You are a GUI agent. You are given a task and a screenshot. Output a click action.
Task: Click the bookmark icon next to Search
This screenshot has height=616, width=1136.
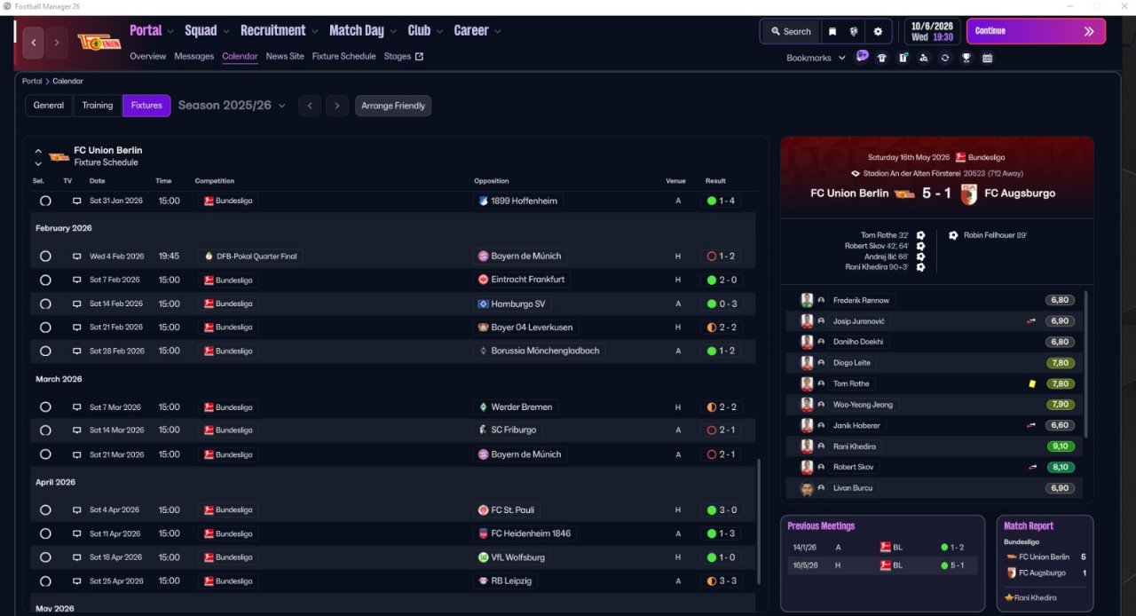pos(832,31)
